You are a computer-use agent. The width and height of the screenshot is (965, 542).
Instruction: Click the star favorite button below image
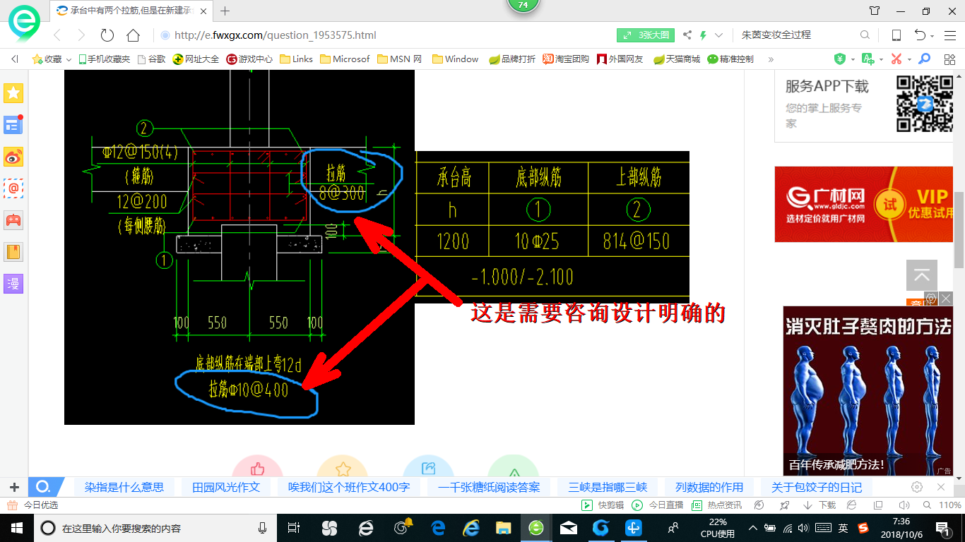point(343,467)
